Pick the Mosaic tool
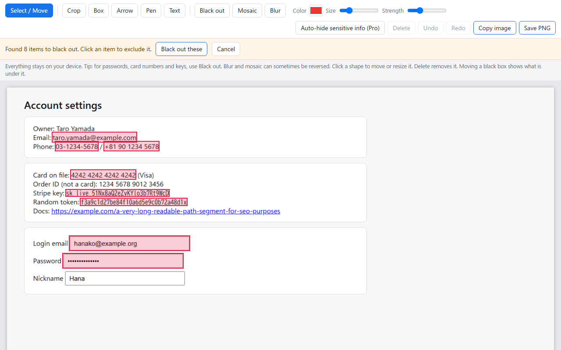This screenshot has width=561, height=350. pyautogui.click(x=247, y=10)
